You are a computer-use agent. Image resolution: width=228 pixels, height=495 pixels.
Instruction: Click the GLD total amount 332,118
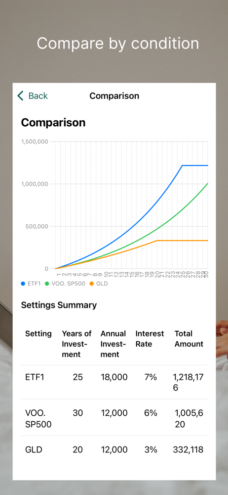189,449
